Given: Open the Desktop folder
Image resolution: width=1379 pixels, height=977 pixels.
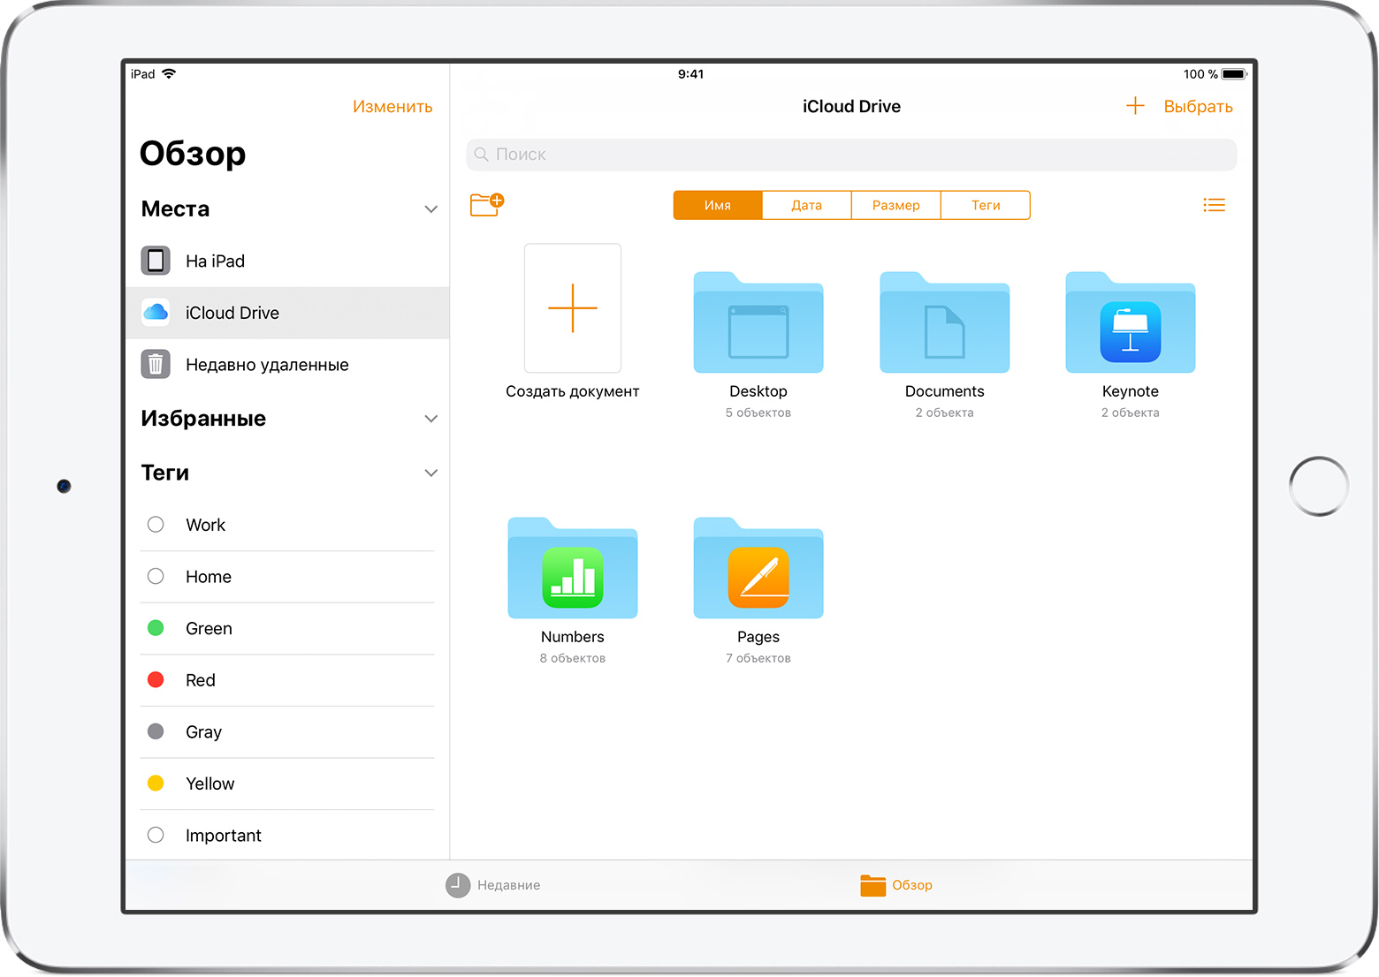Looking at the screenshot, I should (x=758, y=322).
